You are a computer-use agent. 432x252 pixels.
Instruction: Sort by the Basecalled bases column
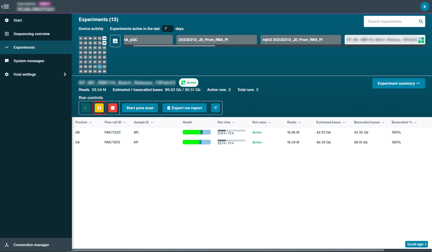(x=369, y=122)
